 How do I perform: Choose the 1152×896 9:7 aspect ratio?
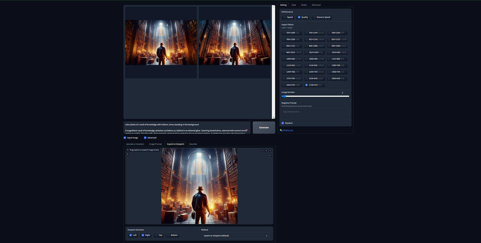337,59
